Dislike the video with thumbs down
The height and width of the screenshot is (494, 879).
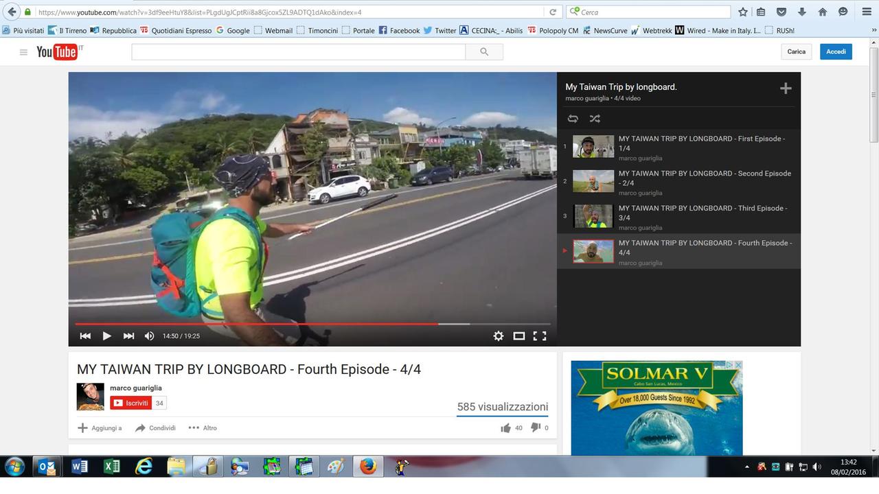pyautogui.click(x=536, y=428)
